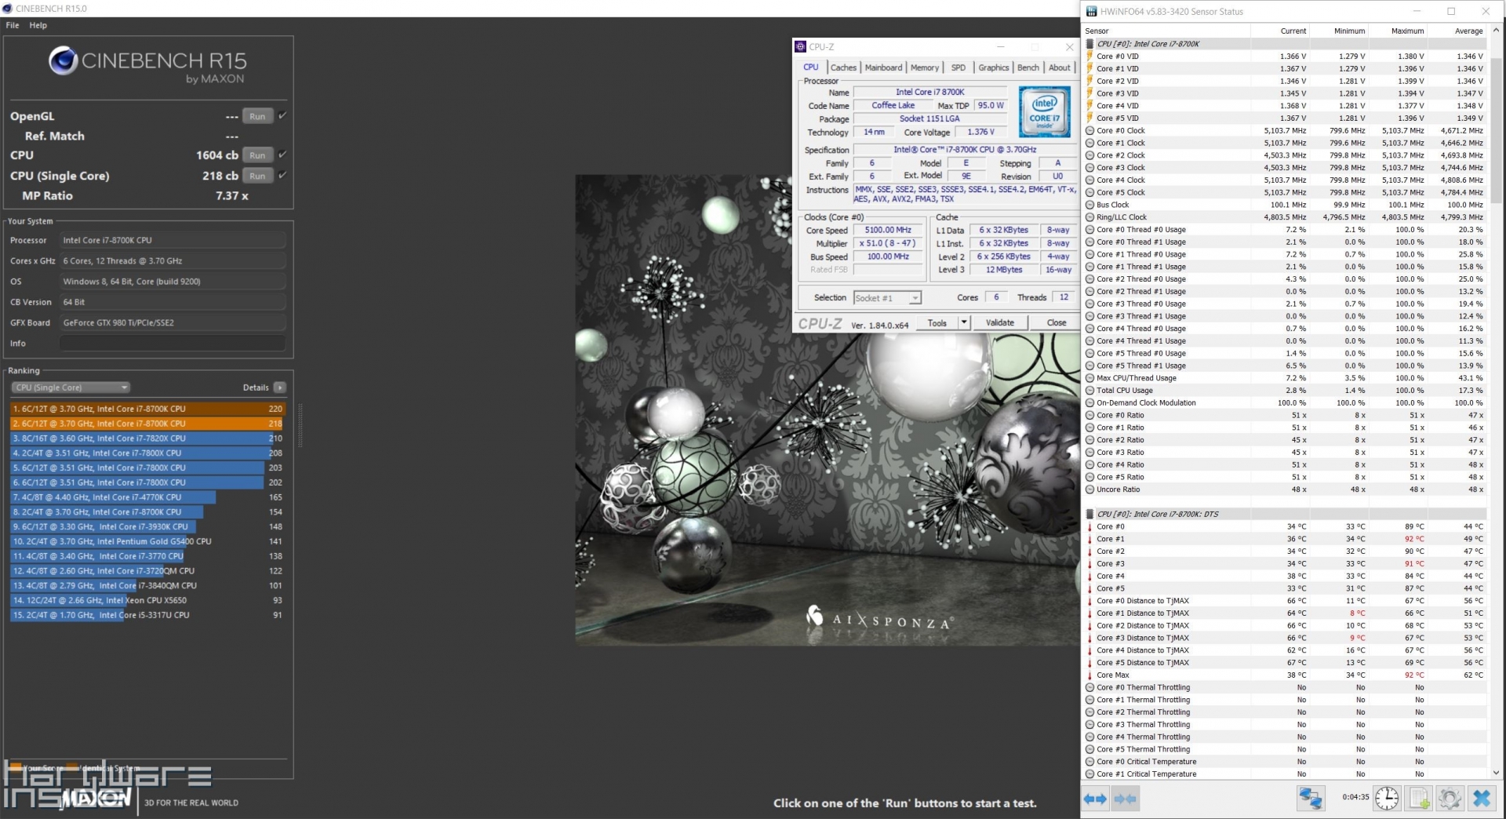Open the Cinebench File menu

click(x=13, y=25)
